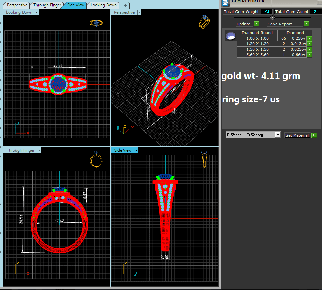This screenshot has width=322, height=290.
Task: Click the green arrow next to Update
Action: (x=256, y=24)
